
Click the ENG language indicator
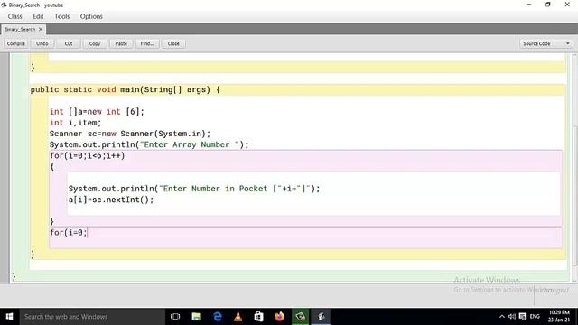[x=535, y=317]
